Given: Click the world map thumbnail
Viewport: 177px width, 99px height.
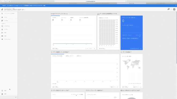Looking at the screenshot, I should coord(131,64).
